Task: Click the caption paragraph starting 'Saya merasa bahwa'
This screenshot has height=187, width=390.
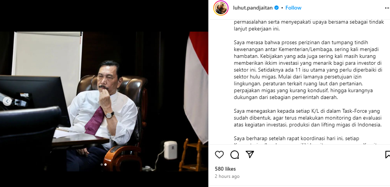Action: click(308, 70)
